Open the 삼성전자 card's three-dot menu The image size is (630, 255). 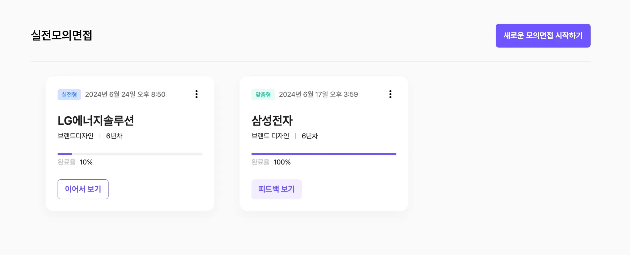pyautogui.click(x=390, y=94)
